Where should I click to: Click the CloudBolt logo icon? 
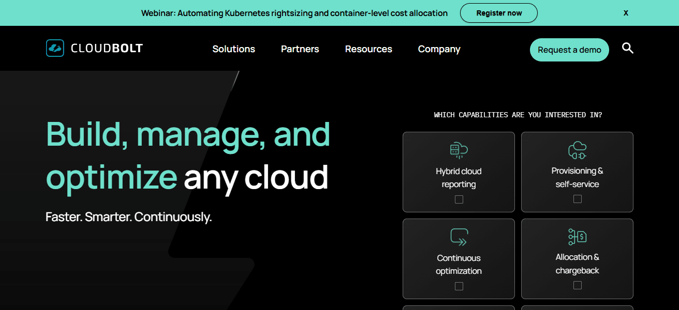55,48
